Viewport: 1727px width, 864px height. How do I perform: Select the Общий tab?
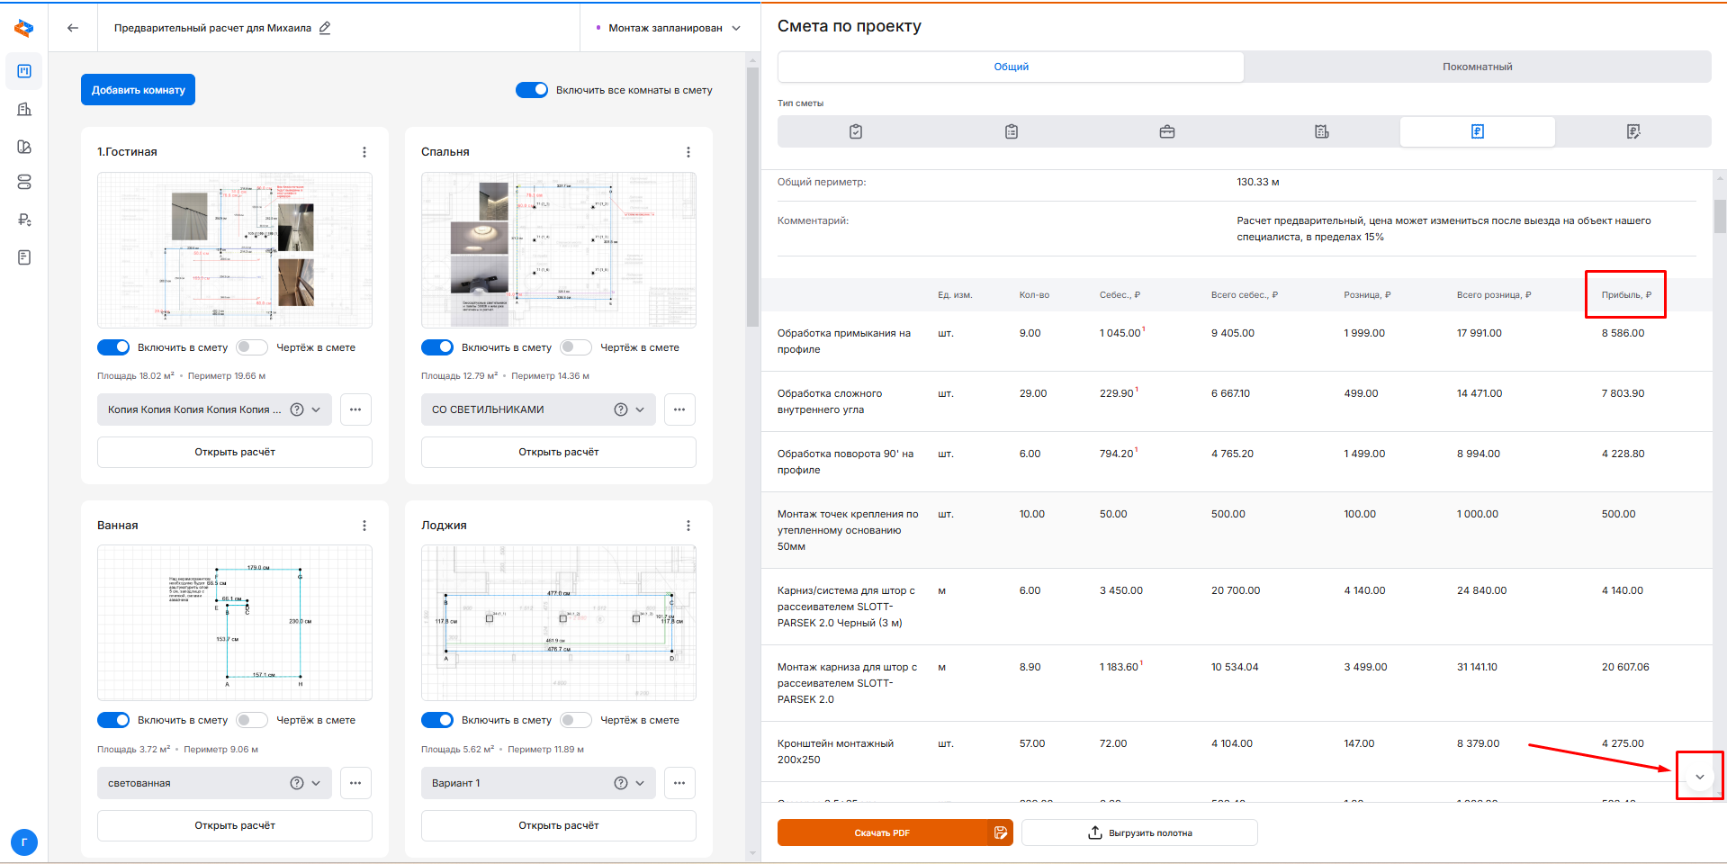coord(1011,67)
